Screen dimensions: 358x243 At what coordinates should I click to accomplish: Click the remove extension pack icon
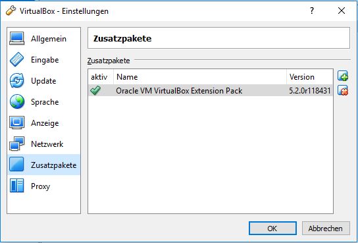click(x=343, y=90)
